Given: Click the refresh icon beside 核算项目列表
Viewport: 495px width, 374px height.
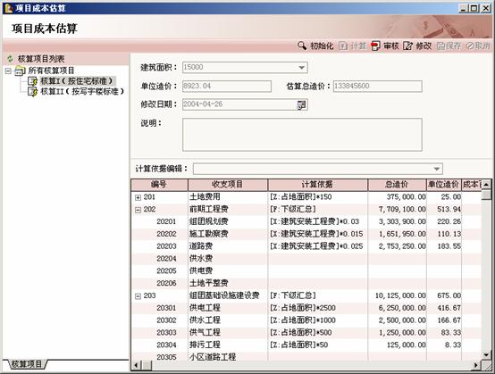Looking at the screenshot, I should [x=11, y=59].
